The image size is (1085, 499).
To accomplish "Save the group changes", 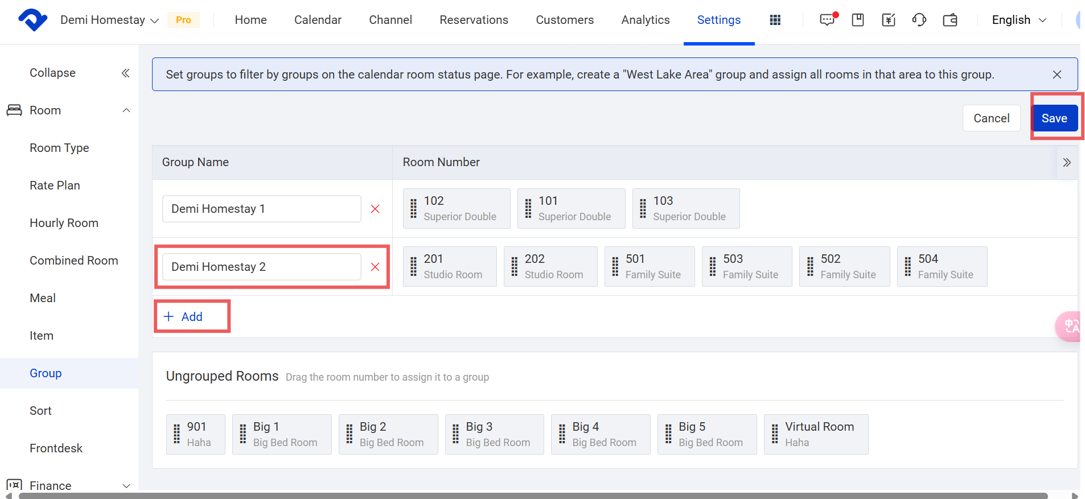I will click(x=1054, y=118).
